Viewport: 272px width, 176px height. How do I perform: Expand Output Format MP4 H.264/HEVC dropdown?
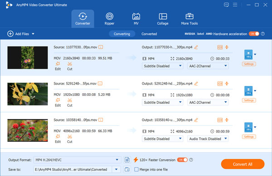pyautogui.click(x=77, y=160)
